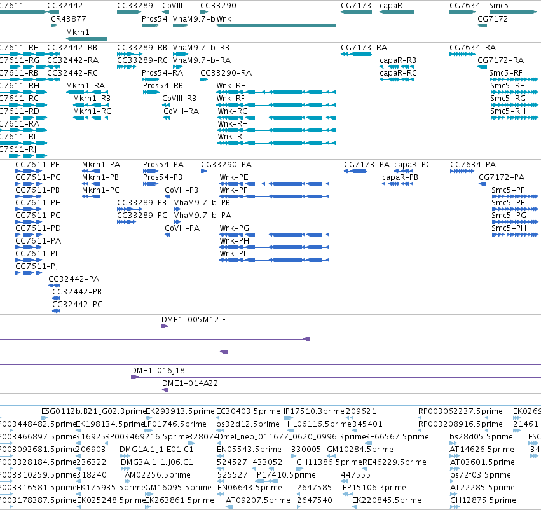The height and width of the screenshot is (510, 541).
Task: Select transcript Mkrn1-RA
Action: point(86,86)
